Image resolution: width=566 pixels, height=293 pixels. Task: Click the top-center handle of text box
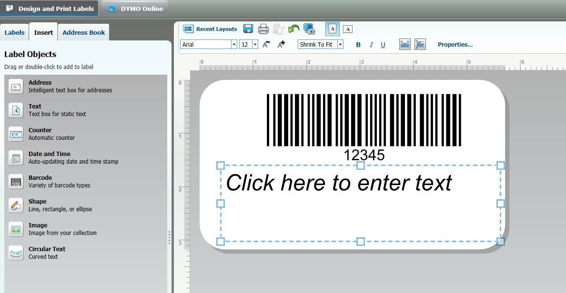360,166
